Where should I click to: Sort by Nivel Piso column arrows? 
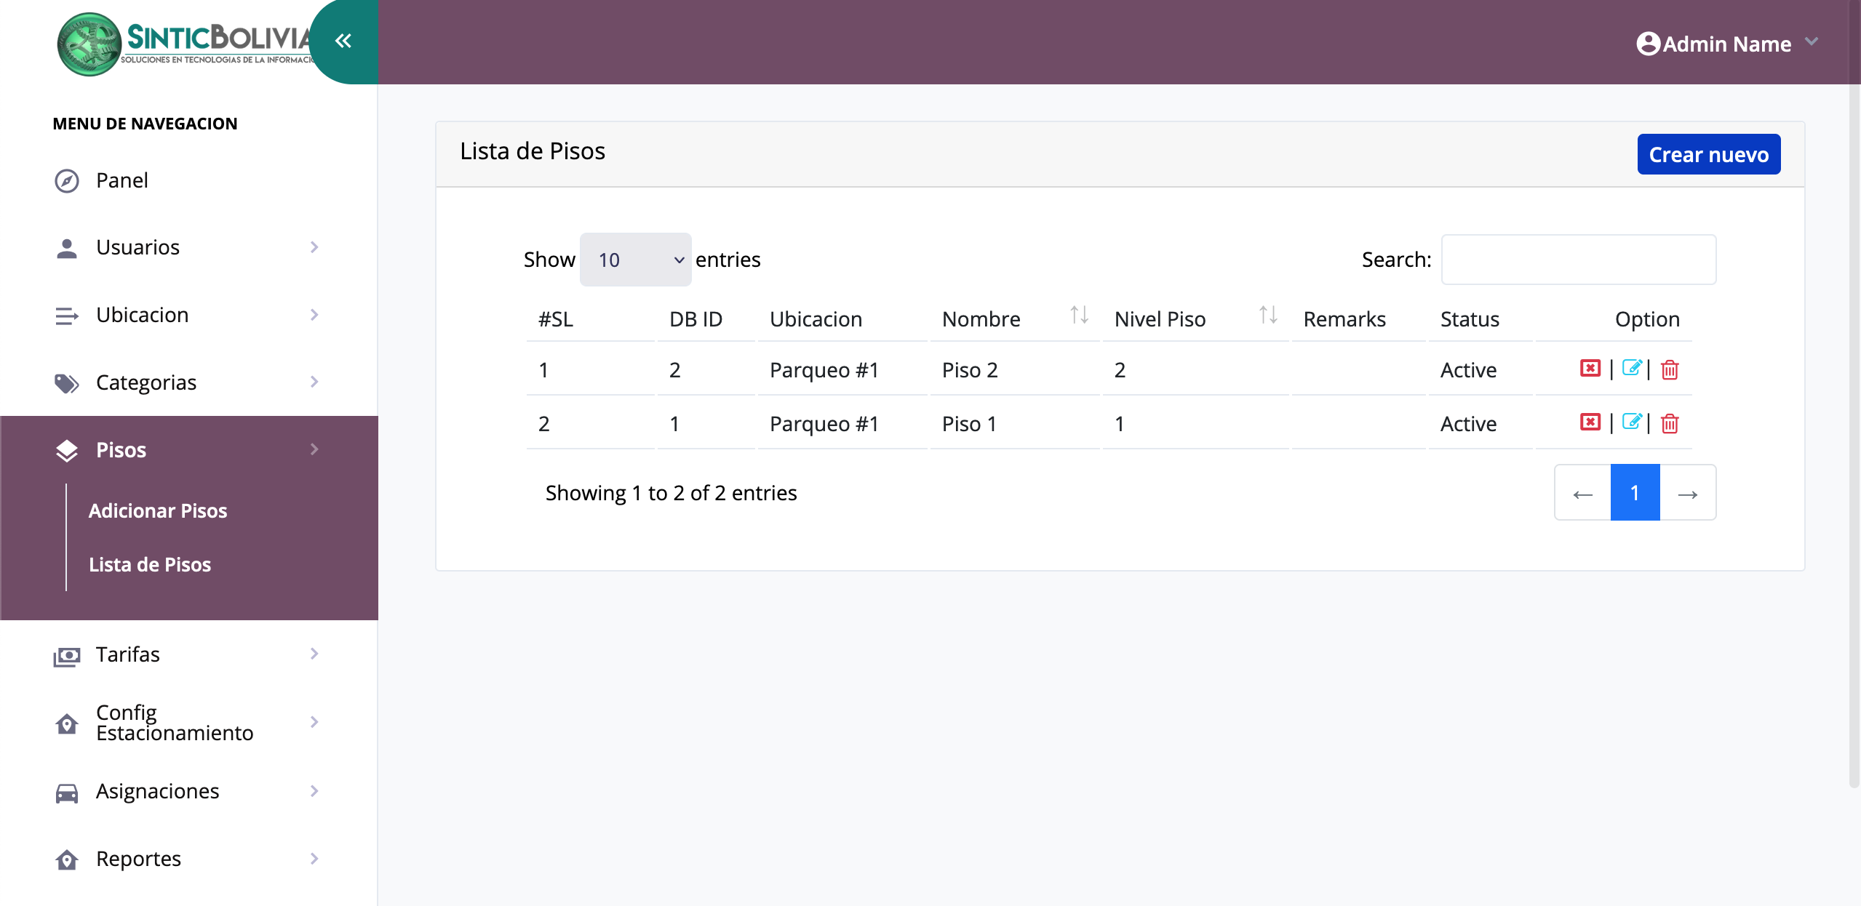coord(1268,316)
